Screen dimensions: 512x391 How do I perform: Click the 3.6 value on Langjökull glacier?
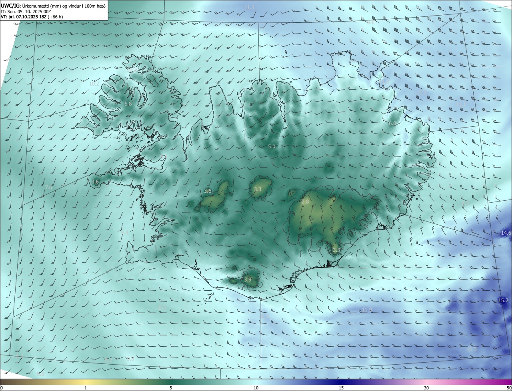click(x=208, y=191)
